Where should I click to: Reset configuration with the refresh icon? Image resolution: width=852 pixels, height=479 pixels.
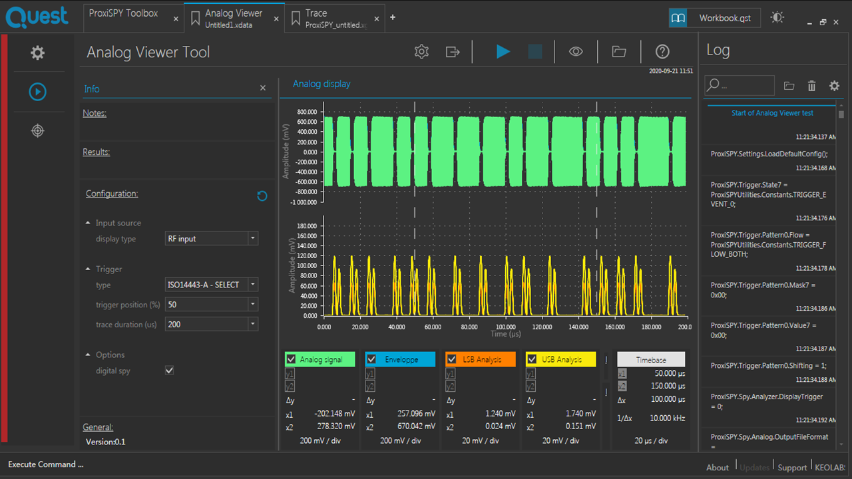point(262,196)
